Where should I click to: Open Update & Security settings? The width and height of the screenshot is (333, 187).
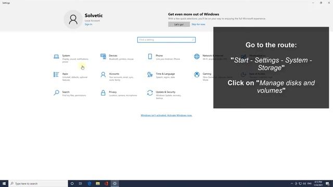(164, 95)
